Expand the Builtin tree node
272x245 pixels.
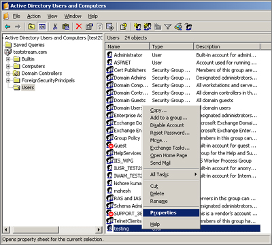(x=8, y=59)
